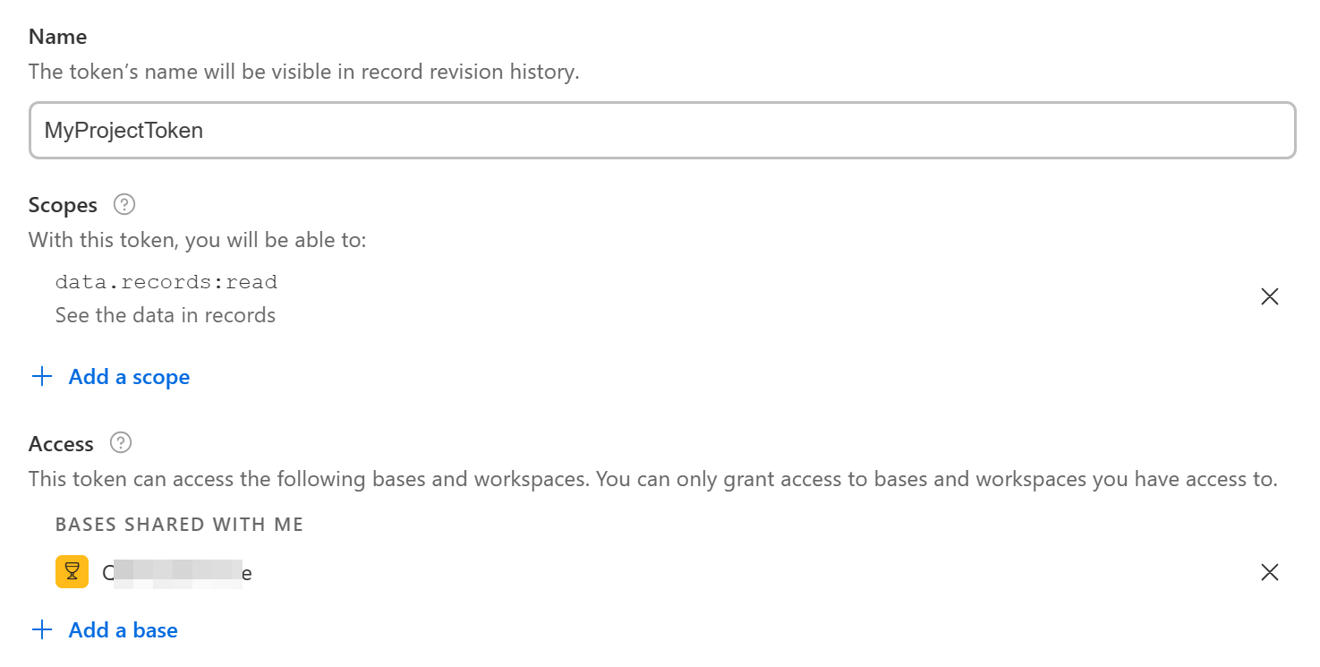Focus the MyProjectToken name input field

click(x=662, y=131)
